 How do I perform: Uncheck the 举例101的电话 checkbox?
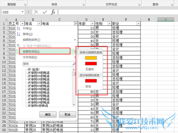tap(29, 76)
